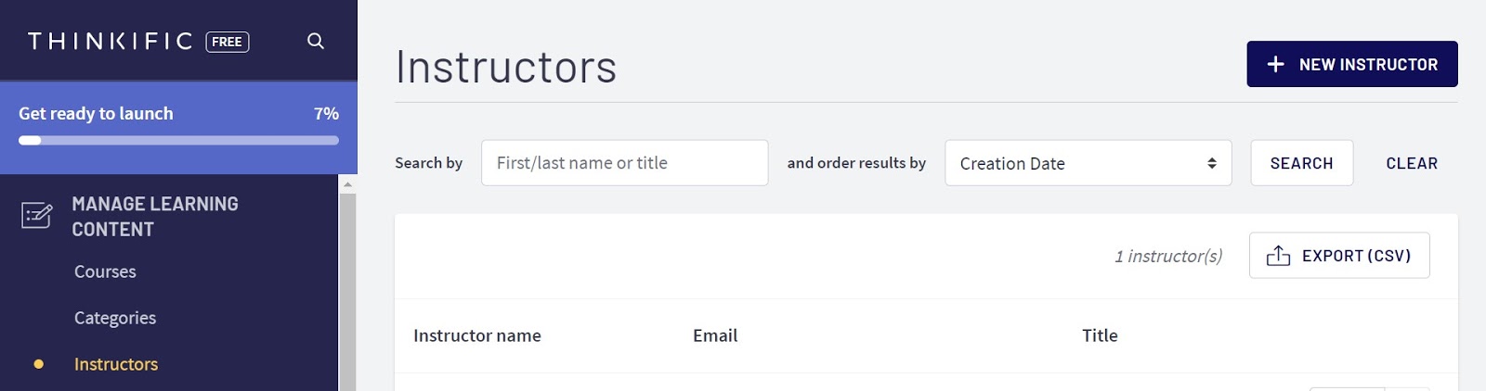1486x391 pixels.
Task: Open the Creation Date order dropdown
Action: (x=1088, y=163)
